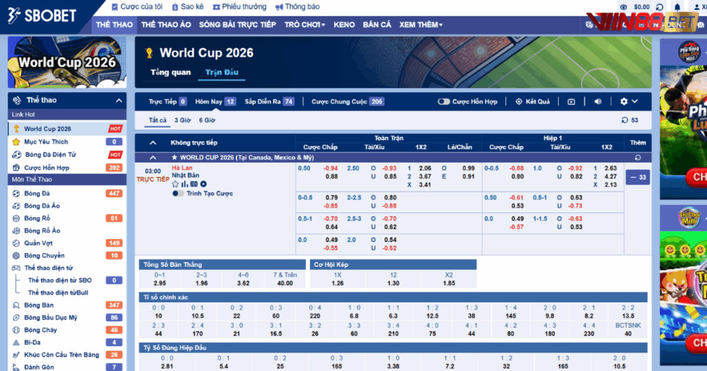Favorite the Hà Lan match star

(175, 184)
